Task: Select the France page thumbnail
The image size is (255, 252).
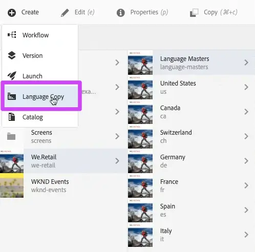Action: click(140, 185)
